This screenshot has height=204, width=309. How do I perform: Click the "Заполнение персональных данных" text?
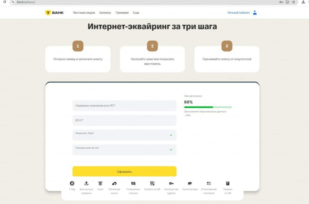coord(205,112)
